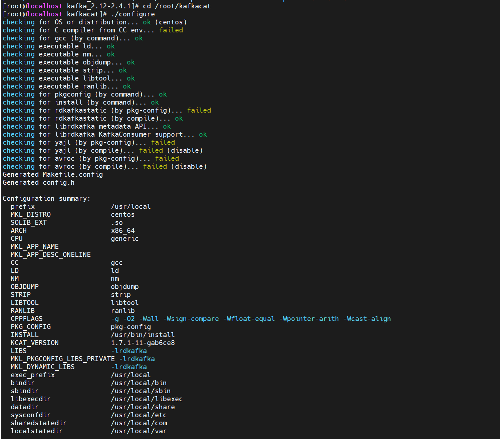Click the 'checking executable strip' line

point(65,70)
